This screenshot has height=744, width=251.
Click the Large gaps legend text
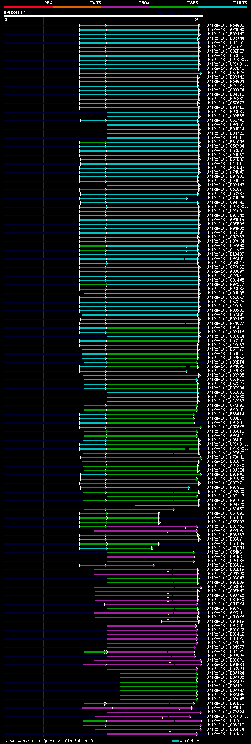tap(48, 741)
